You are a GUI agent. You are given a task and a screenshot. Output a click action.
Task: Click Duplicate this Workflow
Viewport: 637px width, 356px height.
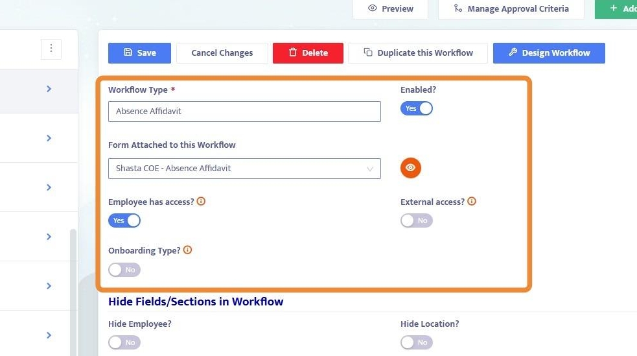[418, 53]
